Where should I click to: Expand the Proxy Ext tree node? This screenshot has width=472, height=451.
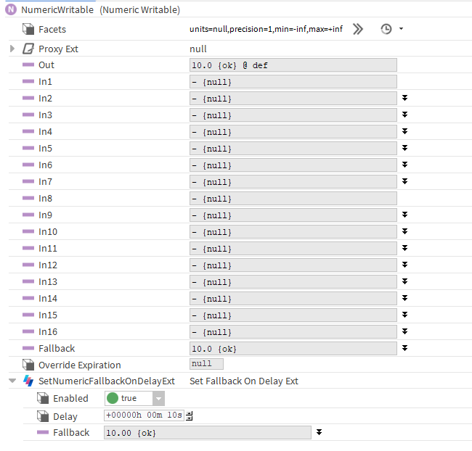tap(12, 49)
